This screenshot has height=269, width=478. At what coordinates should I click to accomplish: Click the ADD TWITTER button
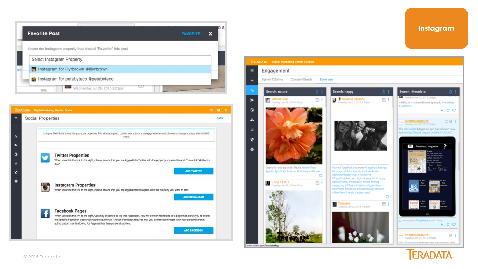pos(194,171)
